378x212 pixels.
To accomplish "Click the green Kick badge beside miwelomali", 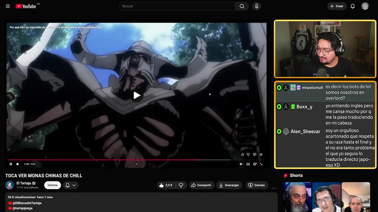I will tap(279, 88).
